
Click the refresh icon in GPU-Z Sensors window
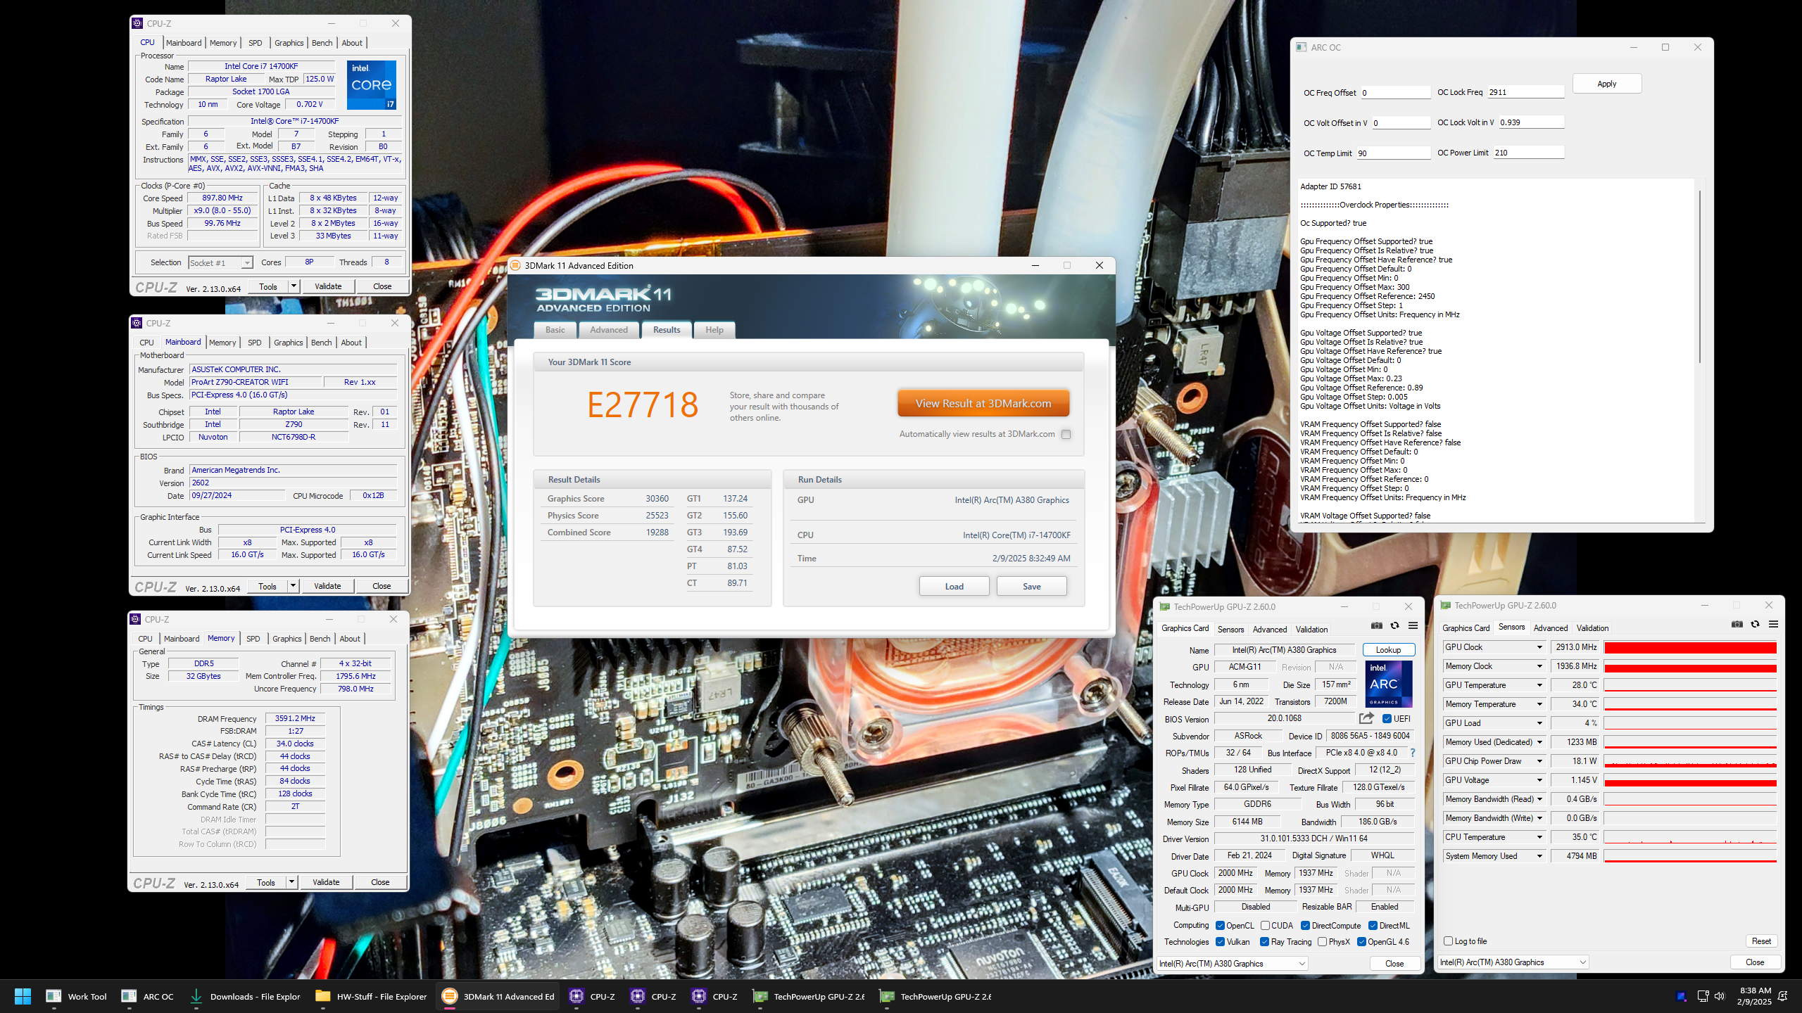point(1755,624)
